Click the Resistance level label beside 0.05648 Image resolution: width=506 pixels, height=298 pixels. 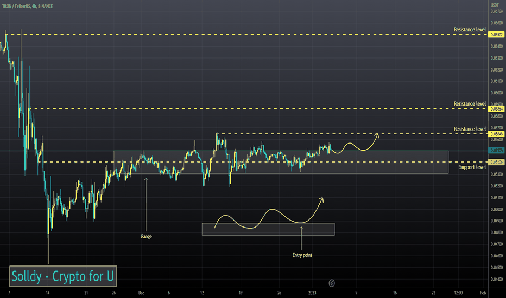coord(470,129)
